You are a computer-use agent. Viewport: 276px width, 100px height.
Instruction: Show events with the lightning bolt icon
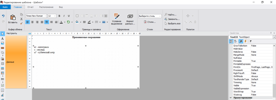245,41
